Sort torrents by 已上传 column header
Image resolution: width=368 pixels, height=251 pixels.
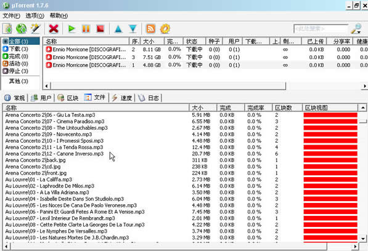[x=314, y=41]
